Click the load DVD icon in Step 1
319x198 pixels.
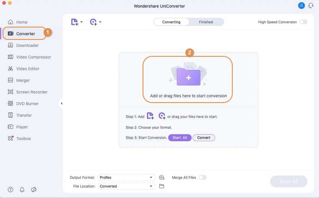tap(162, 116)
